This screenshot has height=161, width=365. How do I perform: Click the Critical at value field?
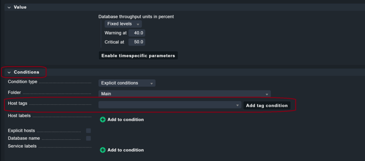pos(137,42)
